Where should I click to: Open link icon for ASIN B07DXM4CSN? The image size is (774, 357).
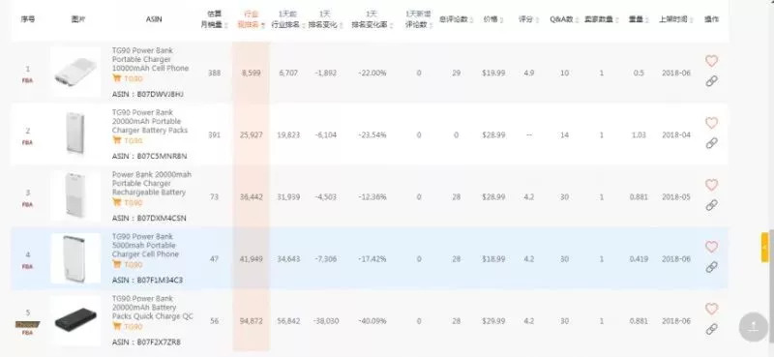click(711, 205)
